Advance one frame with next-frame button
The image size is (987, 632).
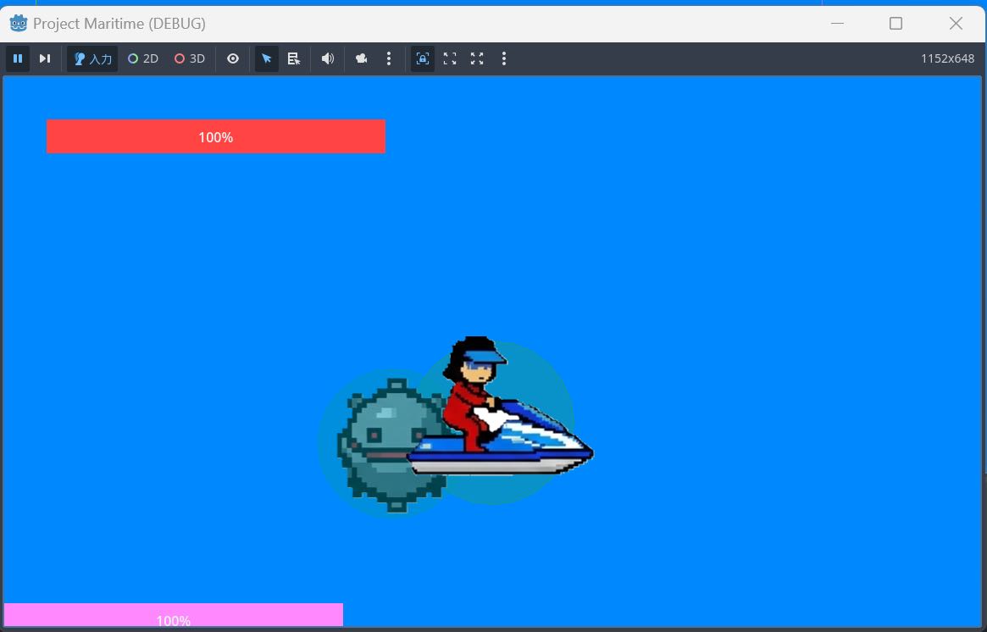tap(45, 58)
